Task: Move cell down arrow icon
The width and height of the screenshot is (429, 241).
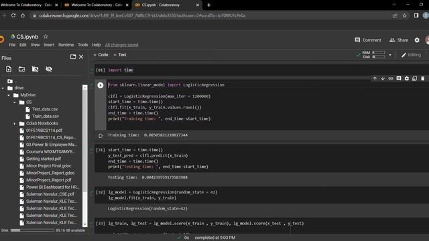Action: click(383, 78)
